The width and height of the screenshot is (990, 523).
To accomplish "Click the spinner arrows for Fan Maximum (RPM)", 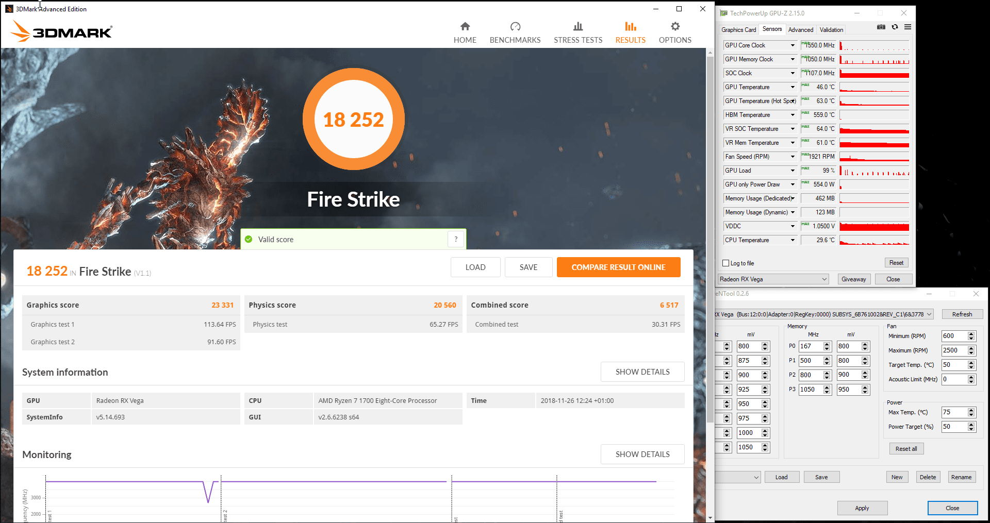I will pos(971,350).
